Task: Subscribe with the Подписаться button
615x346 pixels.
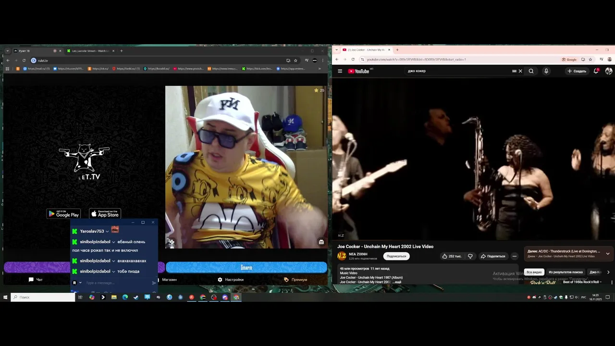Action: tap(396, 256)
